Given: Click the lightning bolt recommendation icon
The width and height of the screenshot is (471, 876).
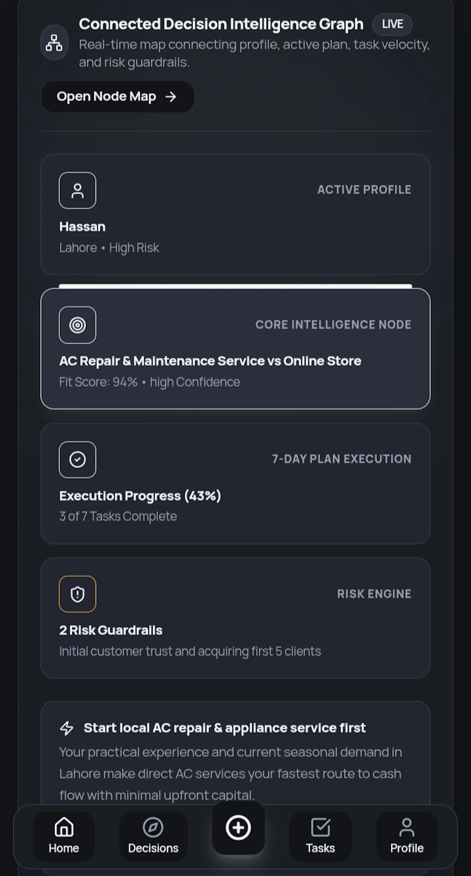Looking at the screenshot, I should point(67,728).
